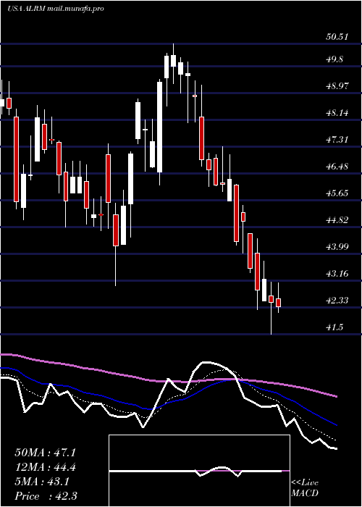Click inside the MACD inset chart box
362x507 pixels.
pyautogui.click(x=199, y=471)
